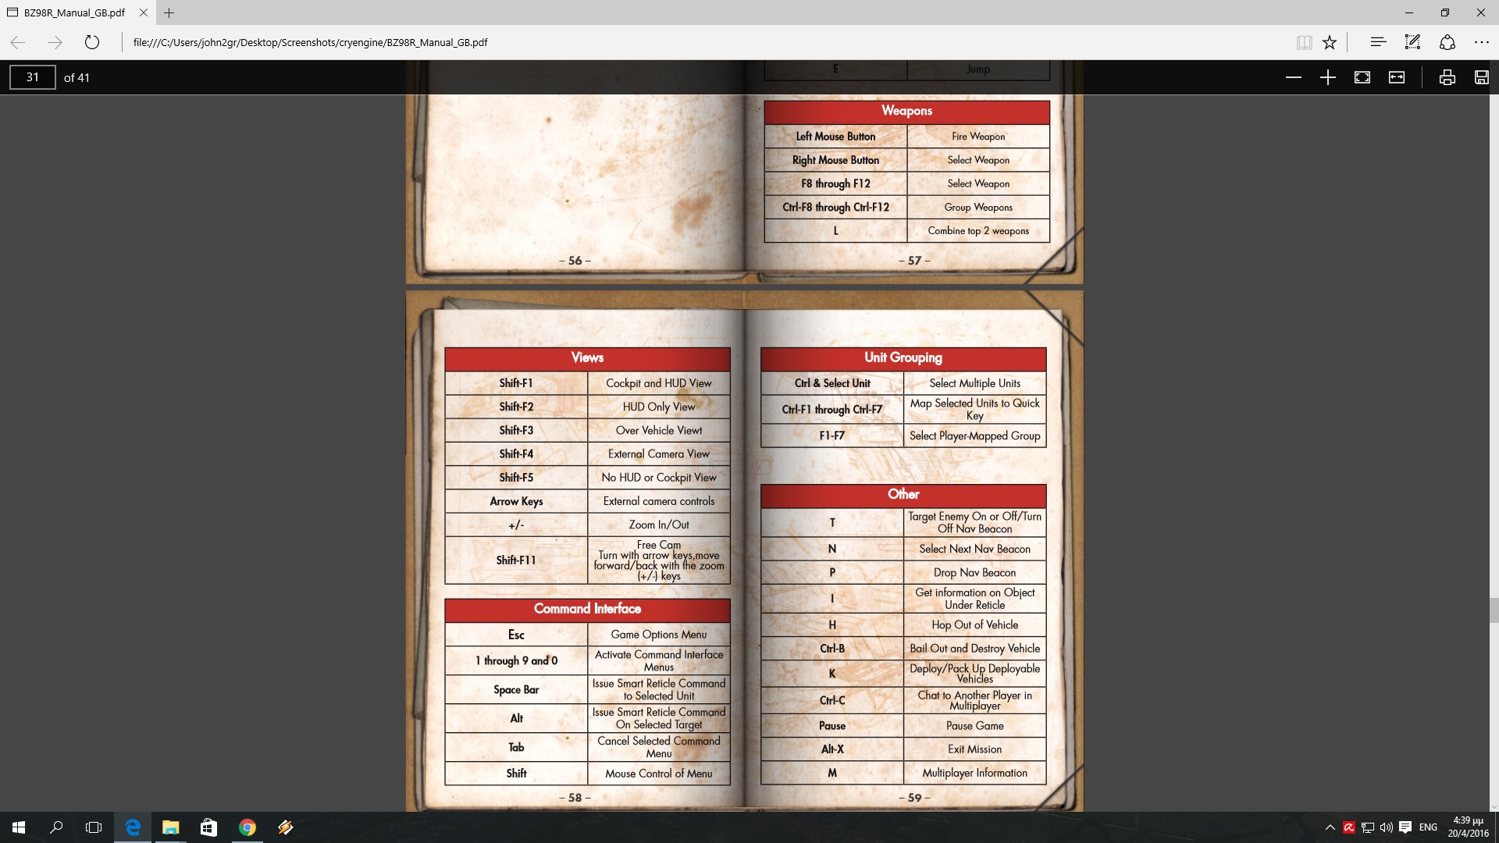
Task: Save the PDF with disk icon
Action: (1481, 77)
